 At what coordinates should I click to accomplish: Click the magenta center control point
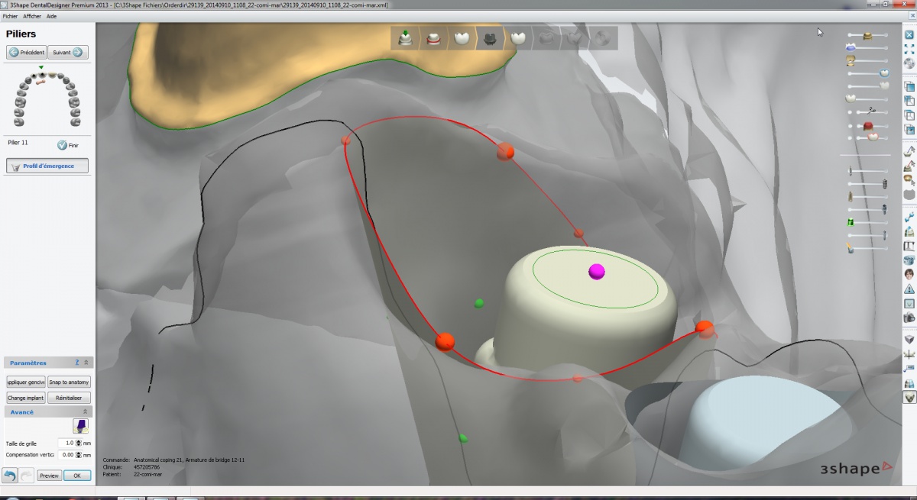click(596, 271)
